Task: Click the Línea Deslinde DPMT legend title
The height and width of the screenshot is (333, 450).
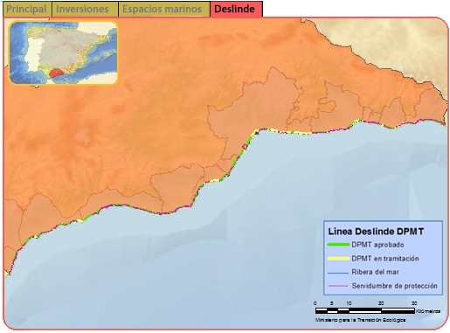Action: click(x=376, y=232)
